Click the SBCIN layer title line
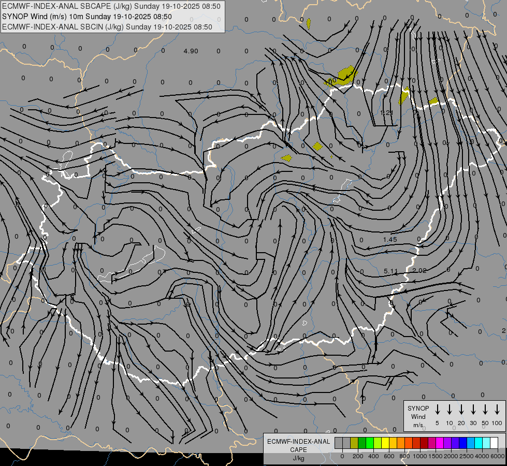 click(x=107, y=27)
